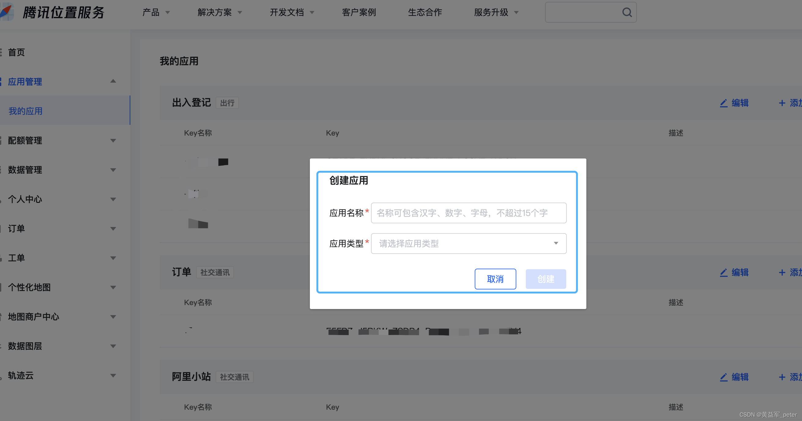Click the 创建 button in dialog
The height and width of the screenshot is (421, 802).
click(545, 279)
